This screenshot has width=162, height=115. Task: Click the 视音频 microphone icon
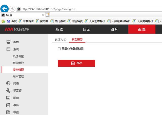[8, 91]
